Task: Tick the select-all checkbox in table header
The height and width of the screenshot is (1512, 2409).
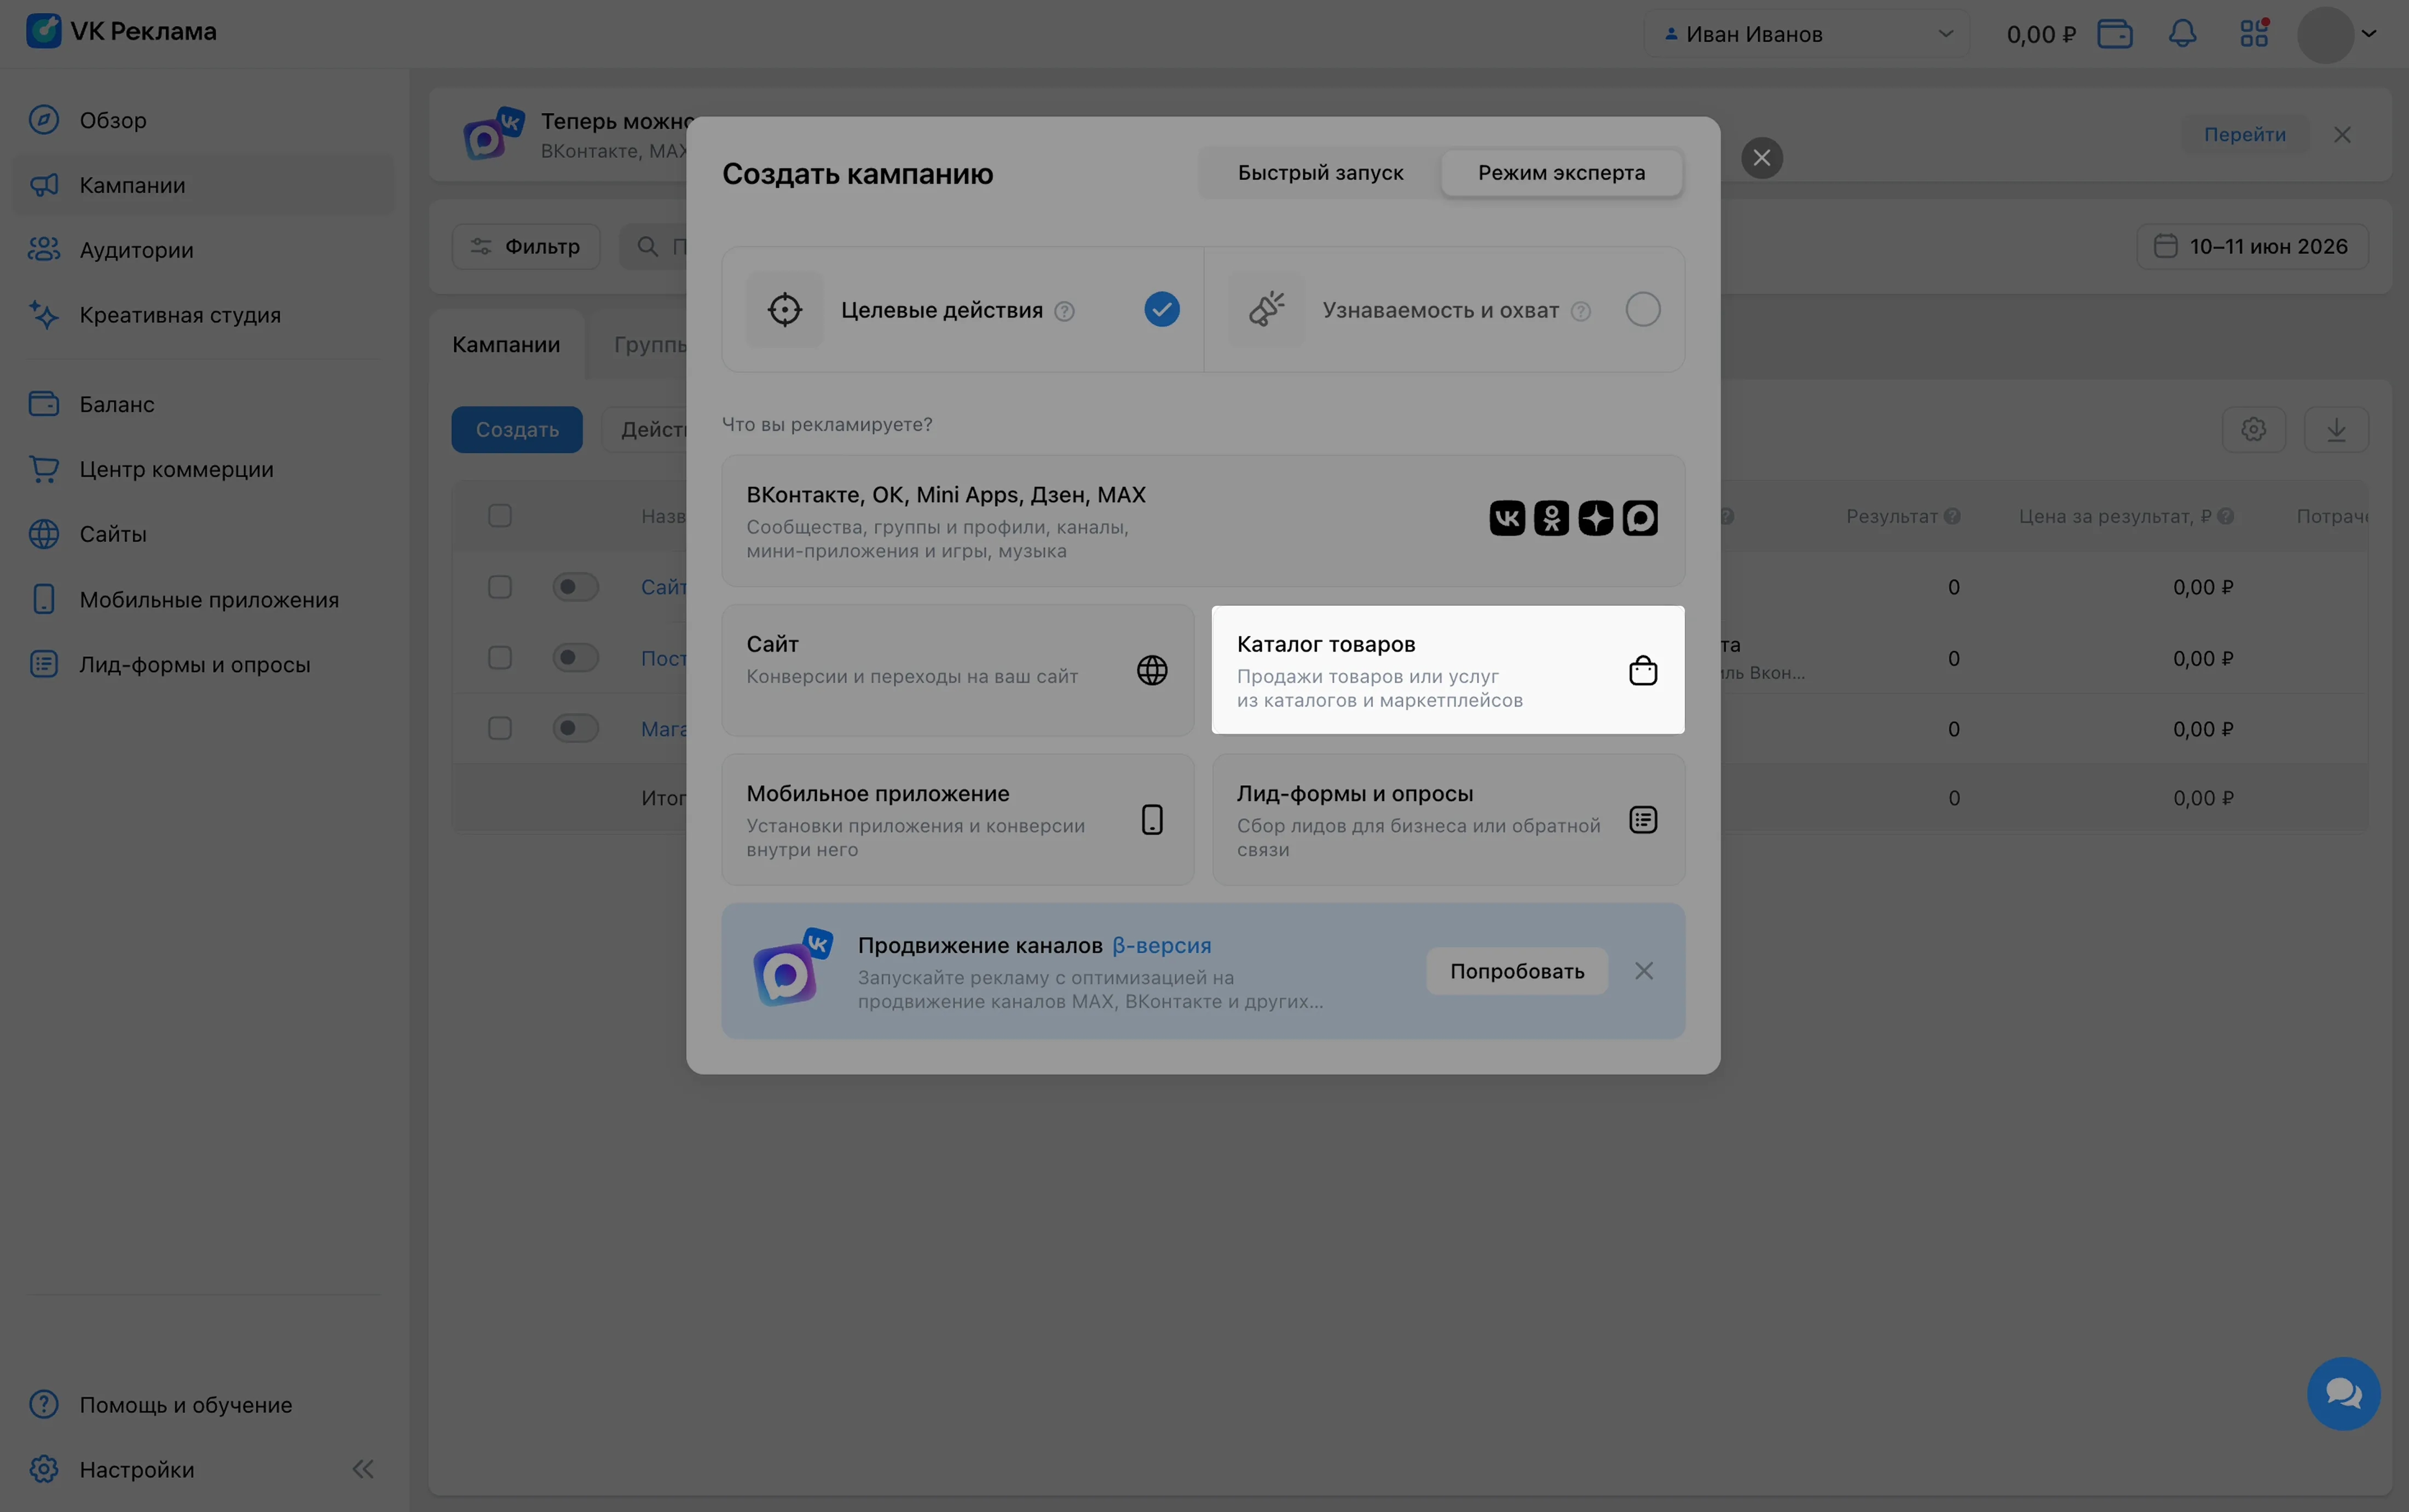Action: tap(500, 516)
